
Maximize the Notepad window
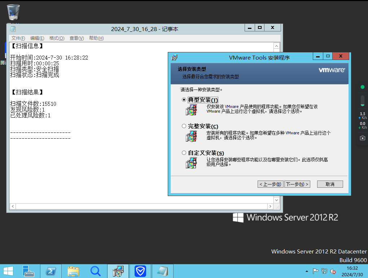[x=259, y=27]
